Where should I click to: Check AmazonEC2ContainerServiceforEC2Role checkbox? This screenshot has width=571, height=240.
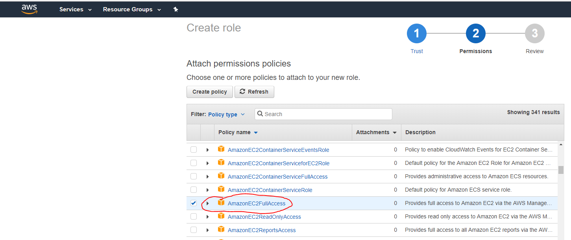click(x=194, y=163)
